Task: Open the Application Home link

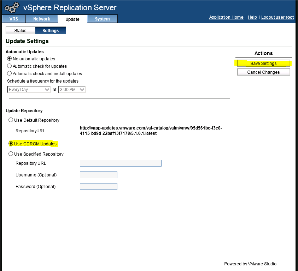Action: [x=226, y=17]
